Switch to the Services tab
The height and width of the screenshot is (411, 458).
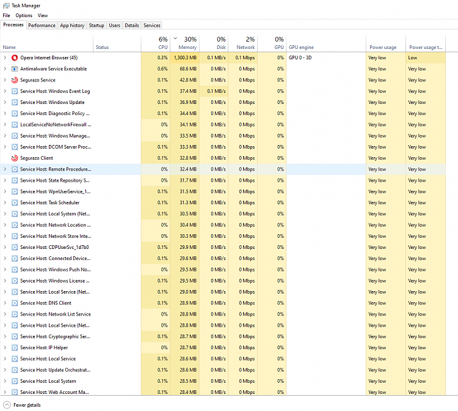(152, 26)
